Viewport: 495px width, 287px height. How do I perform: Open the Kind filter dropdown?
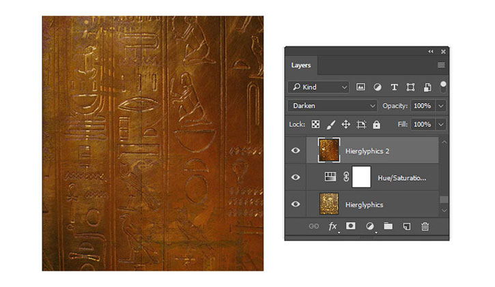(x=318, y=87)
